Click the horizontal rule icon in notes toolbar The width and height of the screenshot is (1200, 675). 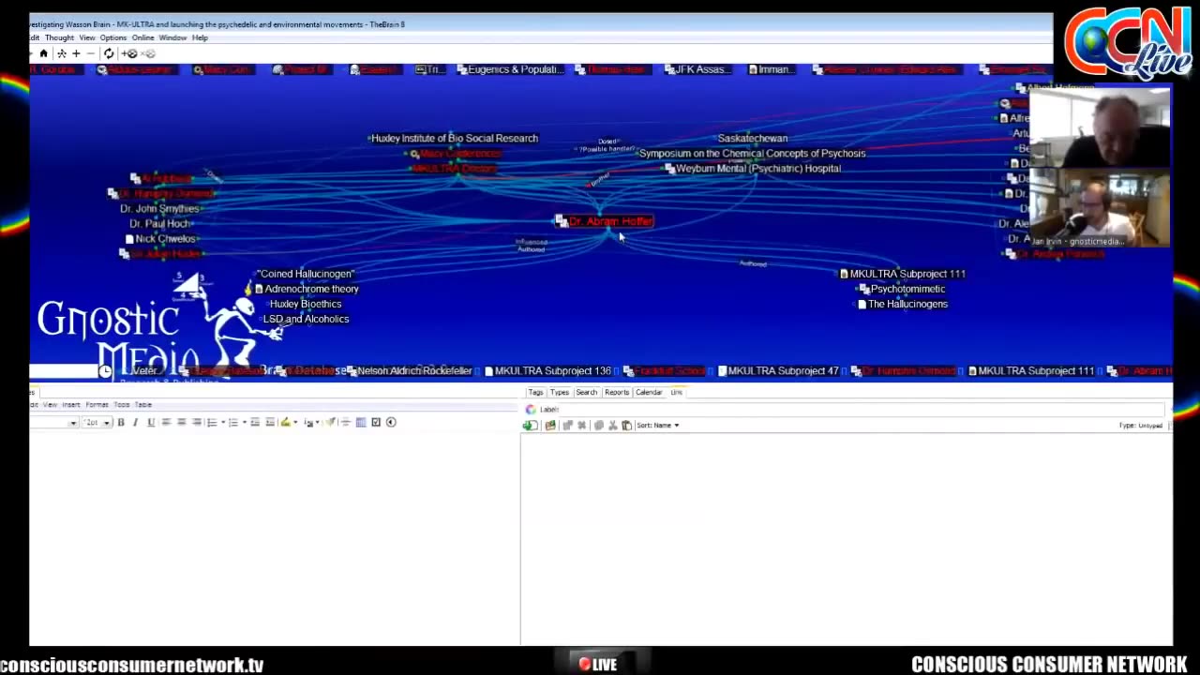(x=346, y=422)
